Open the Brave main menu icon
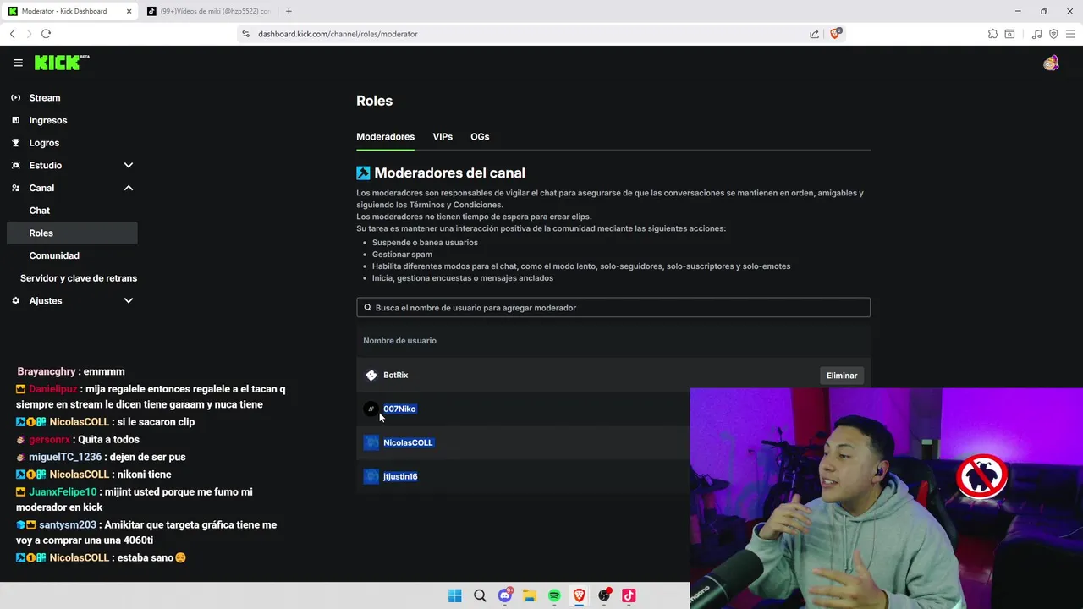 tap(1070, 34)
